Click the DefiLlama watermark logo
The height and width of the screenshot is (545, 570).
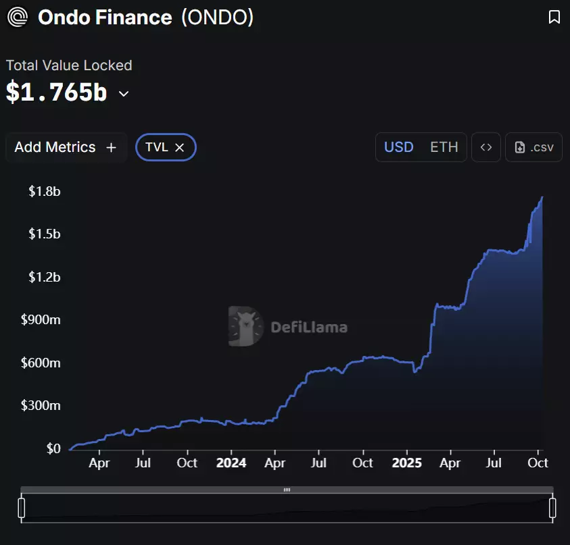(x=245, y=327)
